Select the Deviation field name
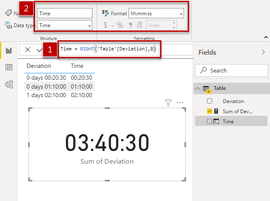Screen dimensions: 270x201 (x=233, y=101)
